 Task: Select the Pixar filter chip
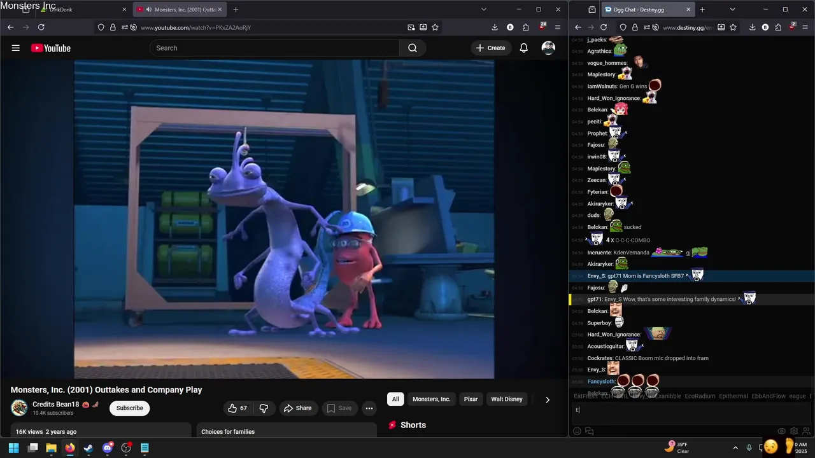pos(471,399)
